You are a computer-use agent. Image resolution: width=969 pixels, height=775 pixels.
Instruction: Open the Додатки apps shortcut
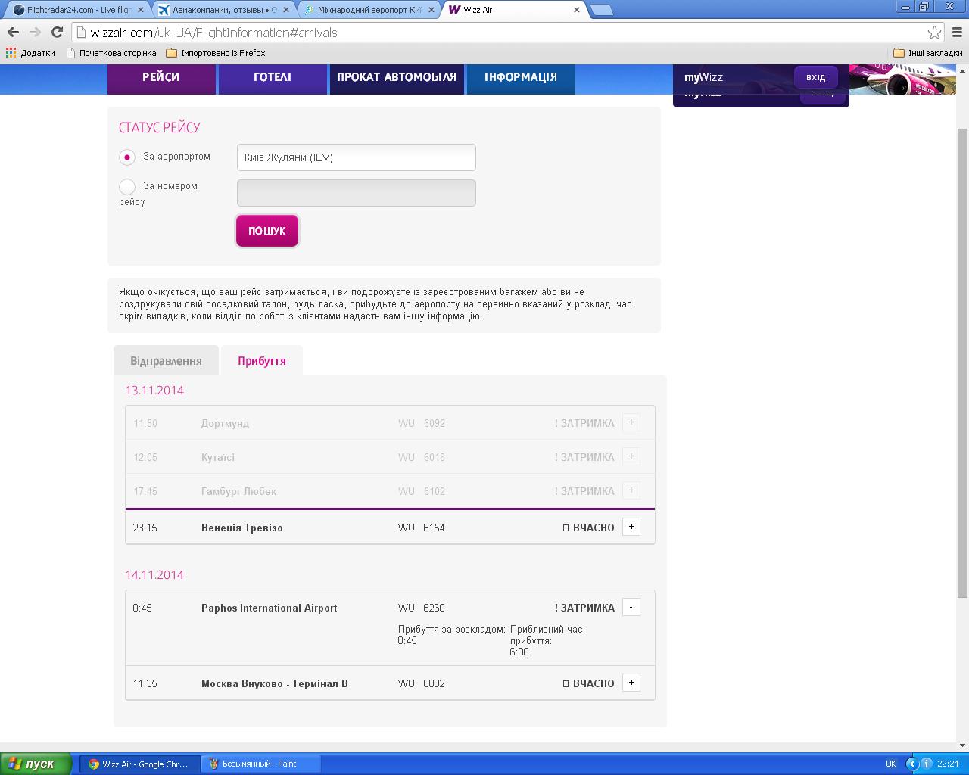pos(31,53)
